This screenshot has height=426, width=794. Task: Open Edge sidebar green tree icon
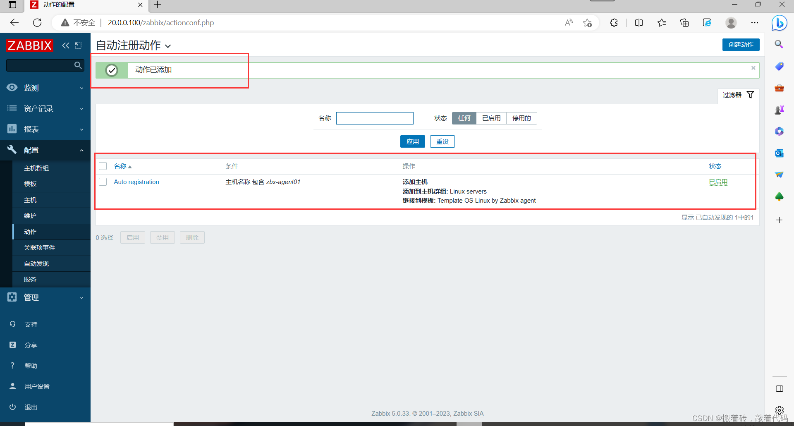coord(779,196)
